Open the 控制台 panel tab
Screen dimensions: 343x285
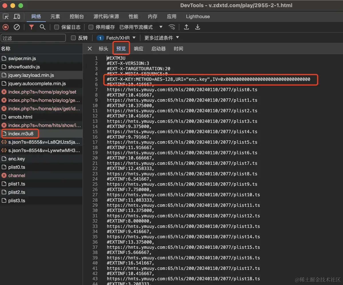click(x=77, y=17)
